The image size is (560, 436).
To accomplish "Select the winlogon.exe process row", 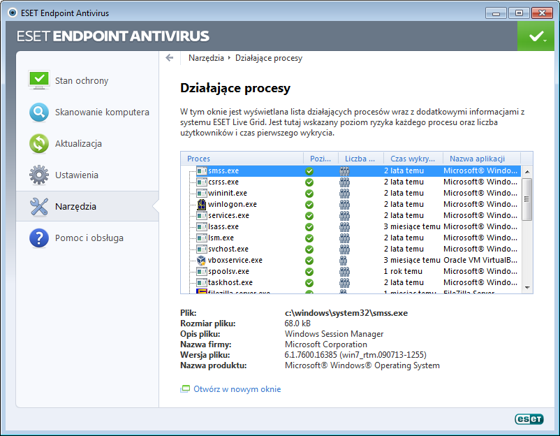I will [351, 205].
